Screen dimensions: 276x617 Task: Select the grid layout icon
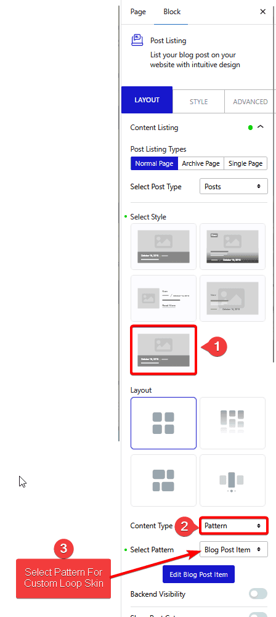pos(163,423)
